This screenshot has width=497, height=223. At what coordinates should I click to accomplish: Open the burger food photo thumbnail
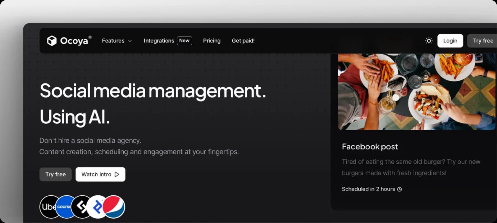tap(417, 92)
